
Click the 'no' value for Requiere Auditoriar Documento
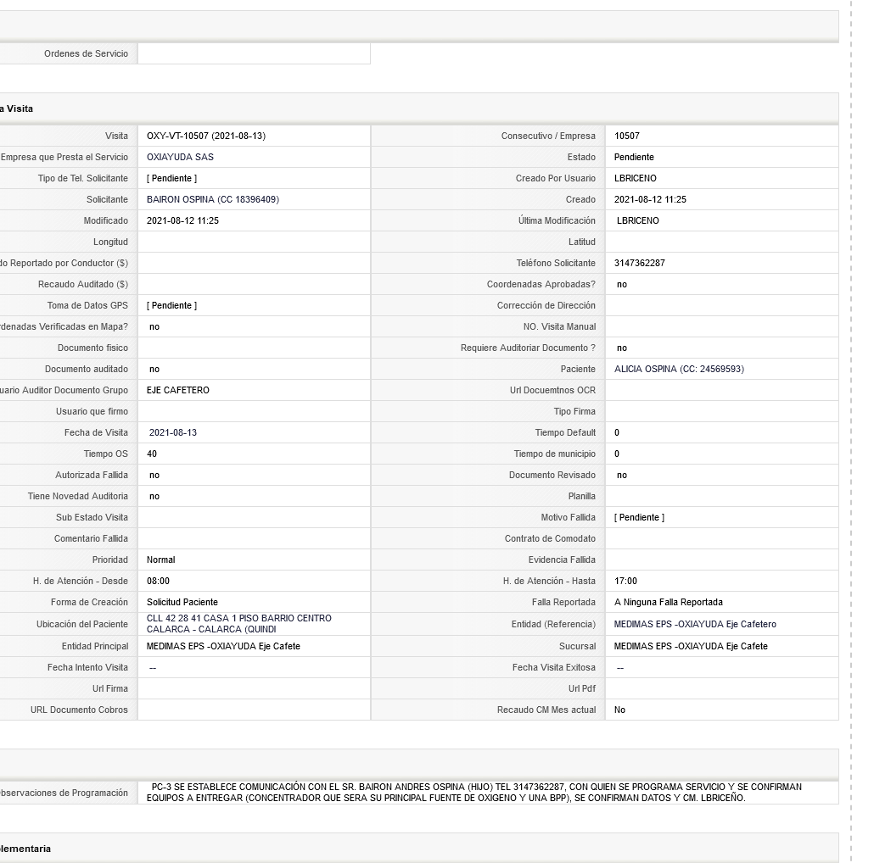pos(621,348)
